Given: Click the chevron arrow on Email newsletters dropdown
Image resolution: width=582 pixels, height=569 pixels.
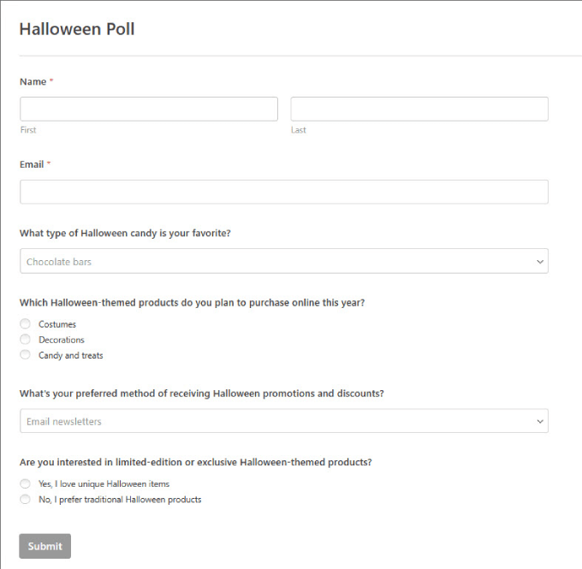Looking at the screenshot, I should (539, 421).
